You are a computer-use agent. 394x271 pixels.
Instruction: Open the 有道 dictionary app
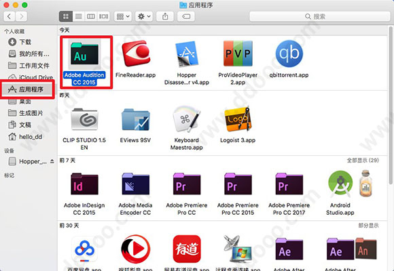(187, 249)
